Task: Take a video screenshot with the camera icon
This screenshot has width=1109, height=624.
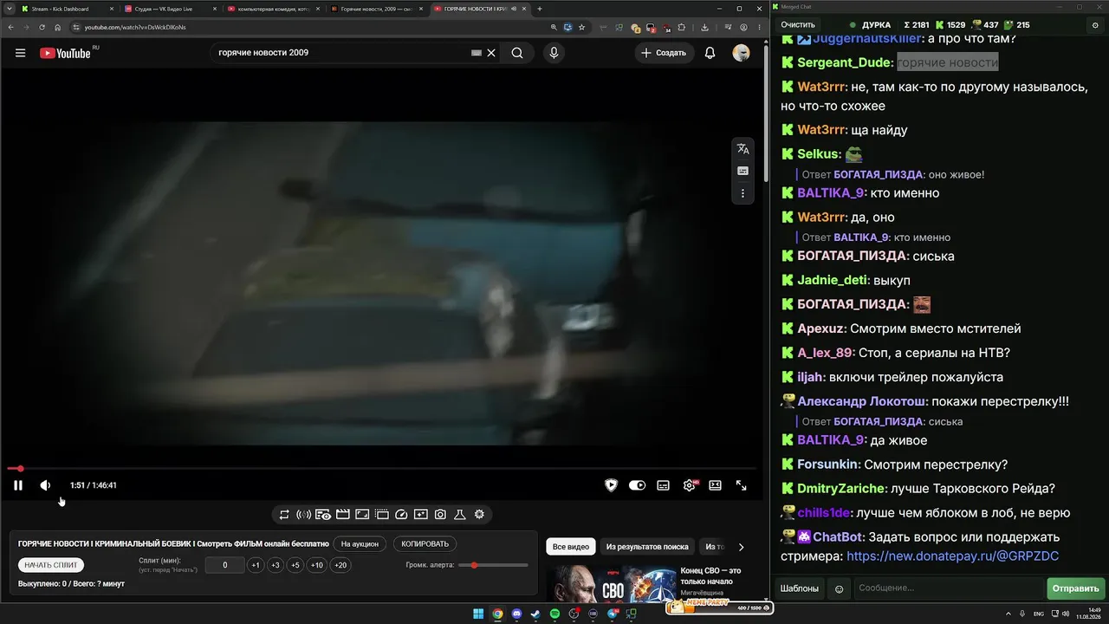Action: point(440,515)
